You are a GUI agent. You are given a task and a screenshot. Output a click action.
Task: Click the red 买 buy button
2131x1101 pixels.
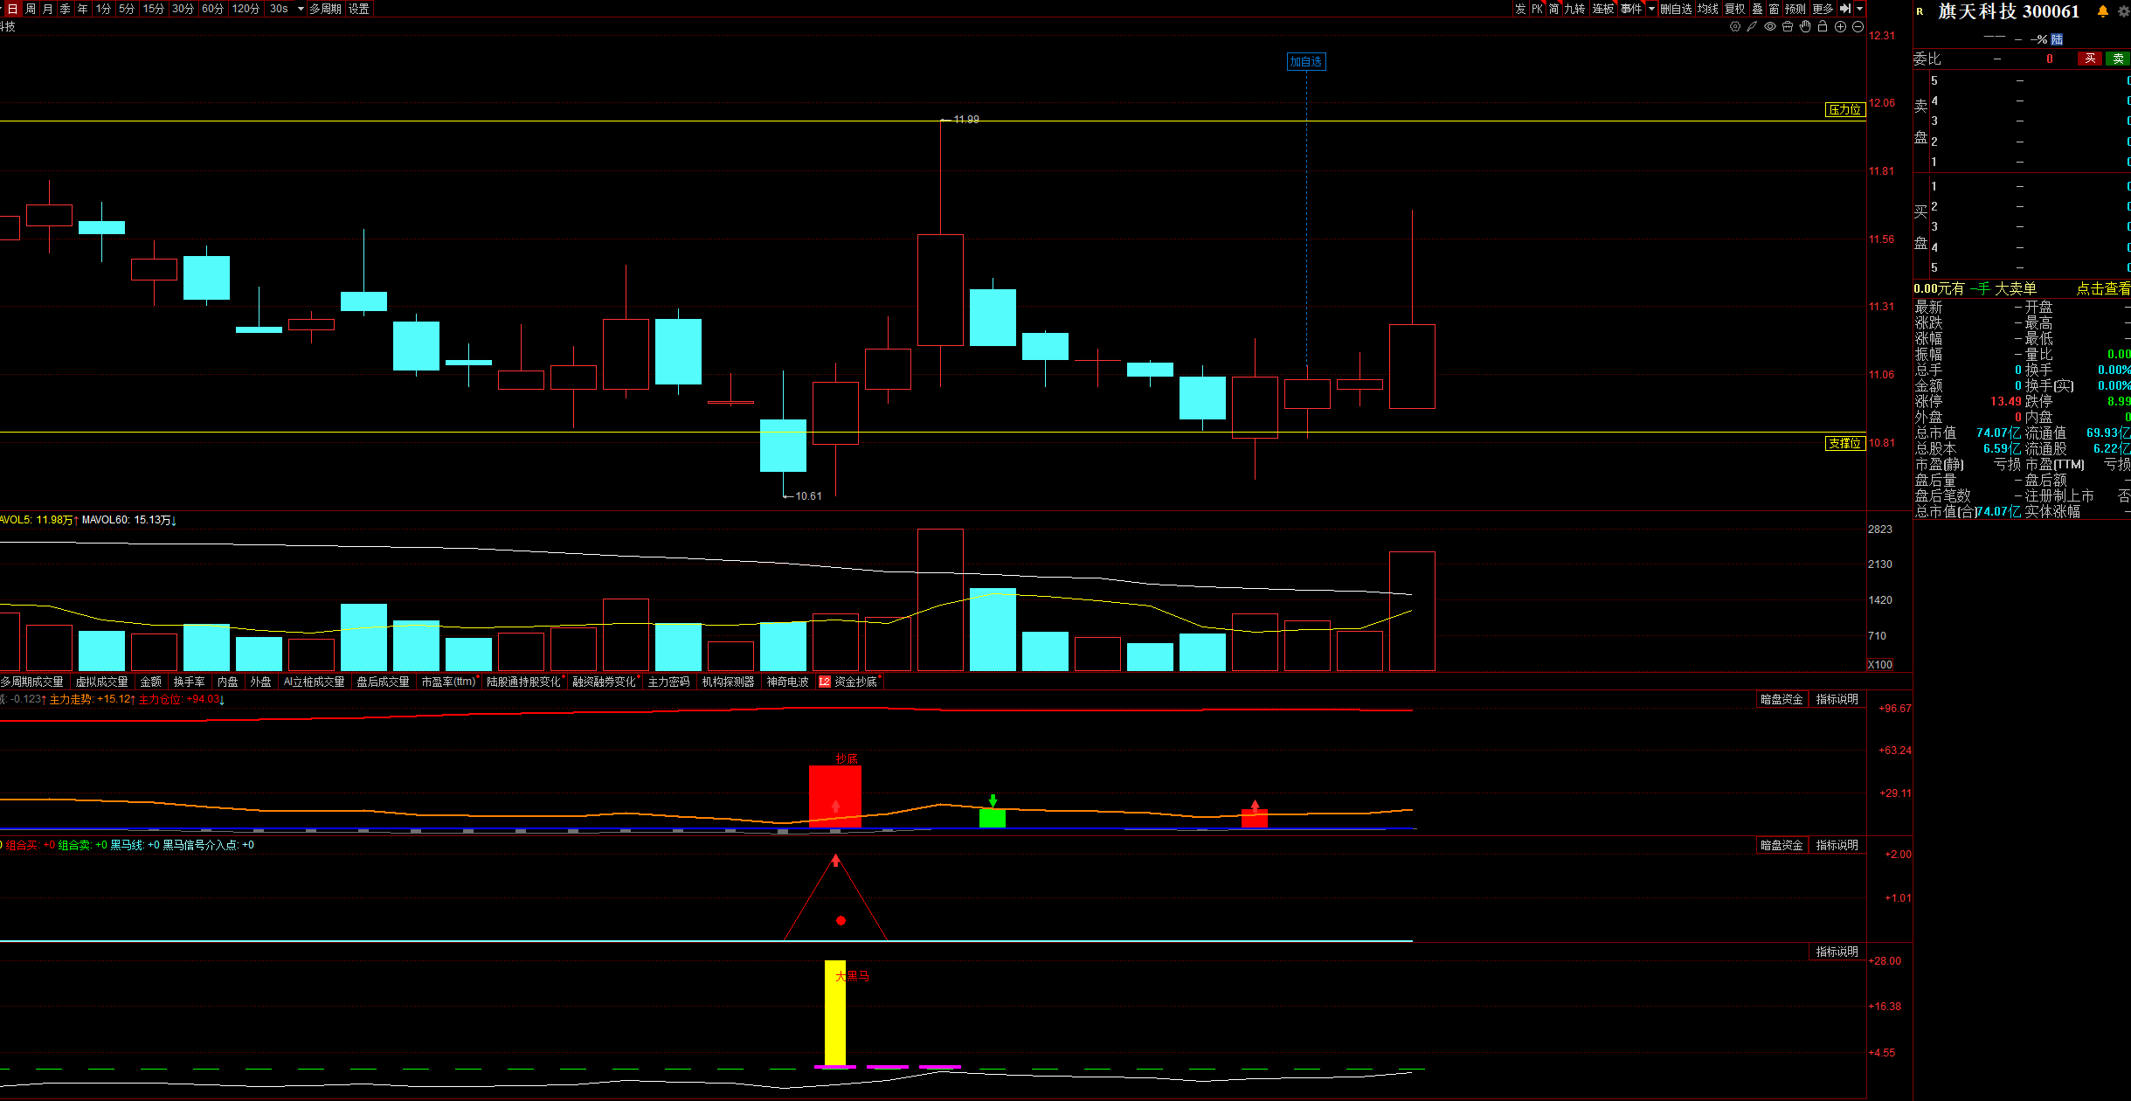[2090, 59]
